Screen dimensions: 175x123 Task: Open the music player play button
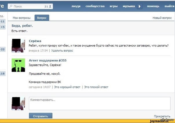coord(140,6)
